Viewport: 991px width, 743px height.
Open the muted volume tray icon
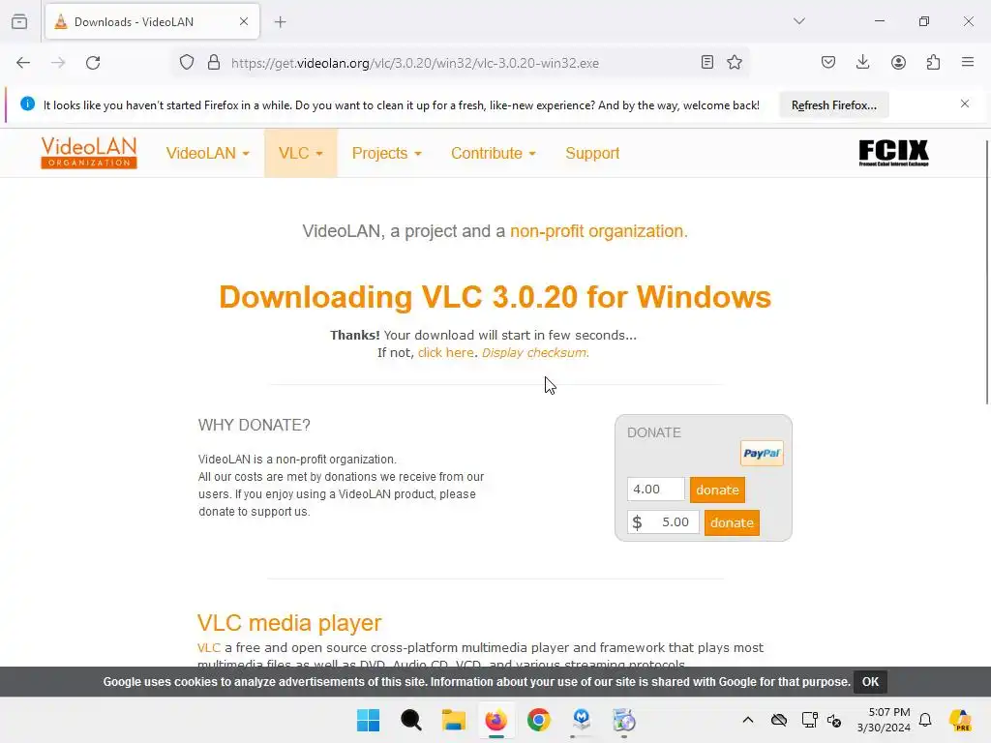(x=834, y=720)
